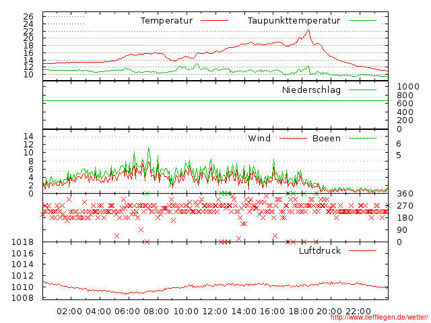Click the 08:00 time axis label

coord(156,312)
